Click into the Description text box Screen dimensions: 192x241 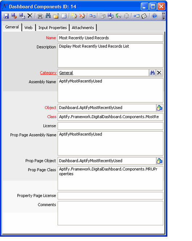pyautogui.click(x=110, y=55)
